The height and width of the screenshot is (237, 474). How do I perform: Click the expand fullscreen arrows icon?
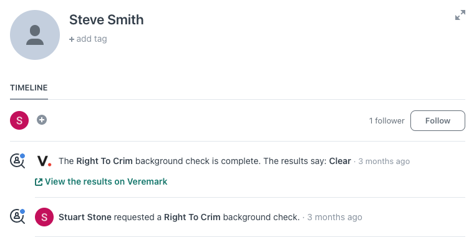click(x=460, y=15)
